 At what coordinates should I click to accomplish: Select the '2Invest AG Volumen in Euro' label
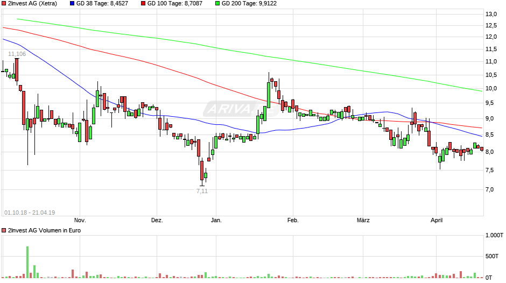point(44,230)
